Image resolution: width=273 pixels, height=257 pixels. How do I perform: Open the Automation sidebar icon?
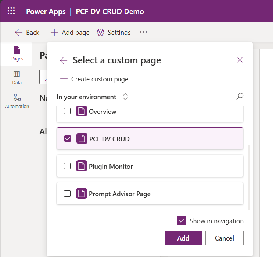click(17, 101)
